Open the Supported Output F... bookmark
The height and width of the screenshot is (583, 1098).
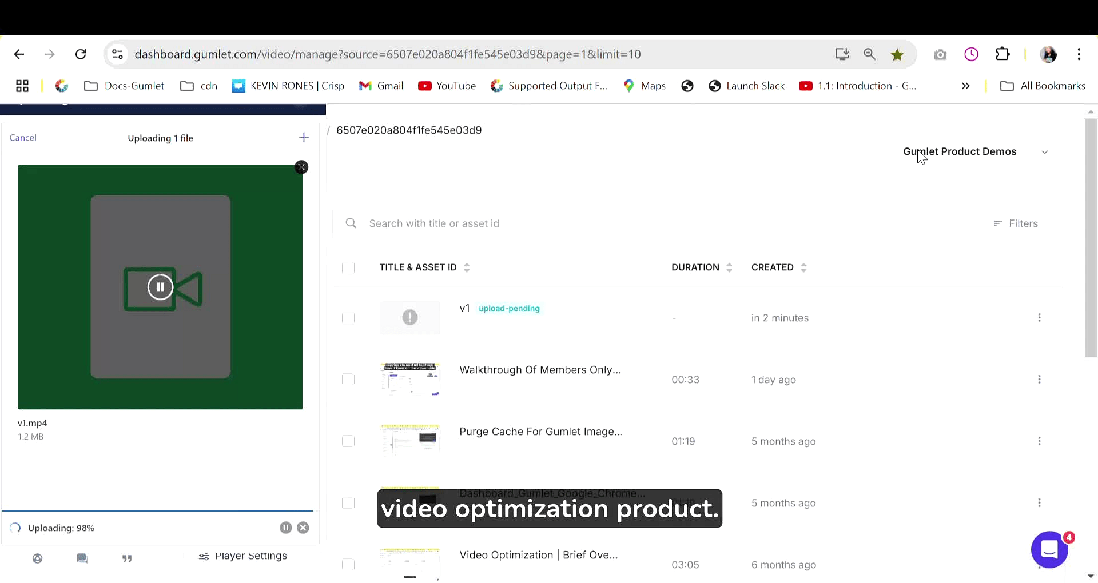coord(549,86)
